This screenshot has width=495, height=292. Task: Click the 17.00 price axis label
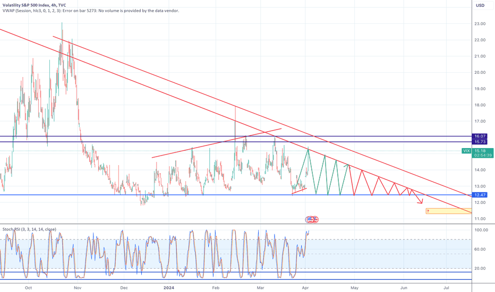coord(480,121)
